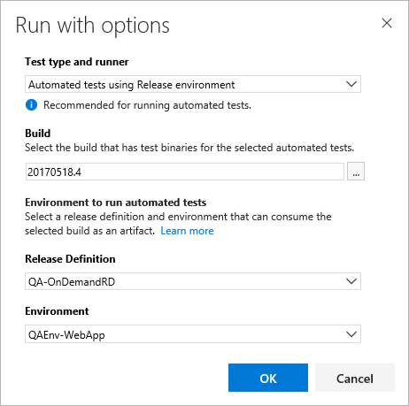Image resolution: width=409 pixels, height=406 pixels.
Task: Click the Release Definition label
Action: tap(70, 259)
